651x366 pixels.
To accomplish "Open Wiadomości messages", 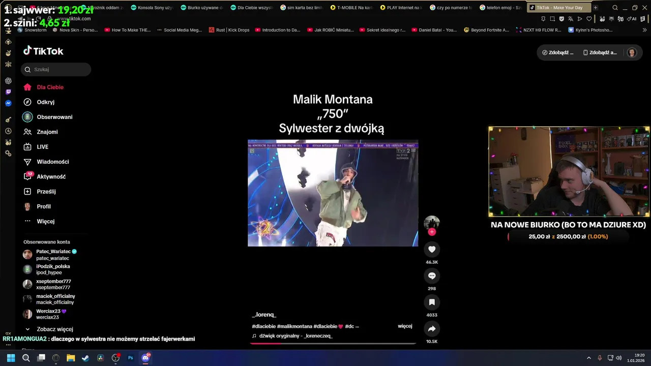I will pyautogui.click(x=46, y=162).
